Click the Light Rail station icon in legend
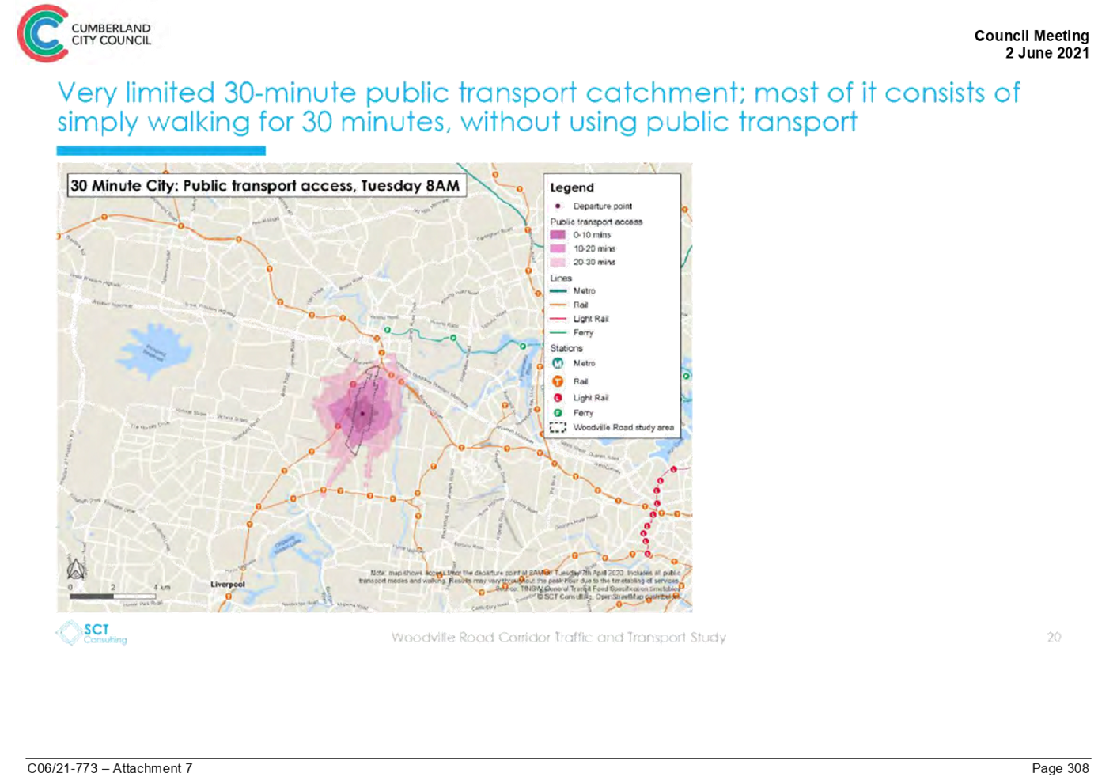The image size is (1117, 784). coord(558,398)
